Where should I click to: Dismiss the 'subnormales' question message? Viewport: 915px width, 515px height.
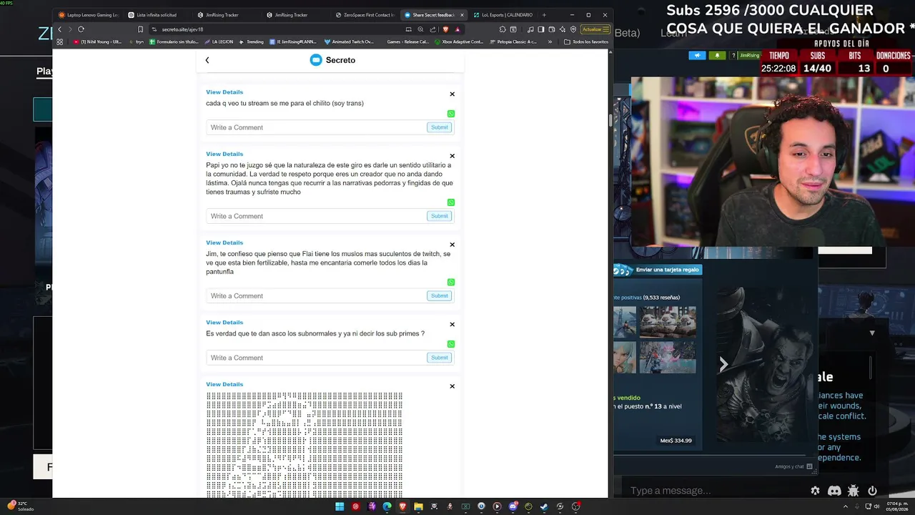pyautogui.click(x=452, y=324)
